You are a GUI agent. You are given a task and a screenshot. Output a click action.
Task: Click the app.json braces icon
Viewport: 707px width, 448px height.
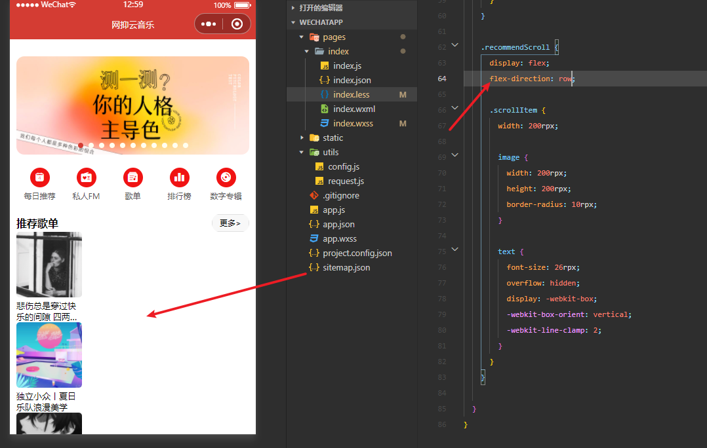(314, 224)
